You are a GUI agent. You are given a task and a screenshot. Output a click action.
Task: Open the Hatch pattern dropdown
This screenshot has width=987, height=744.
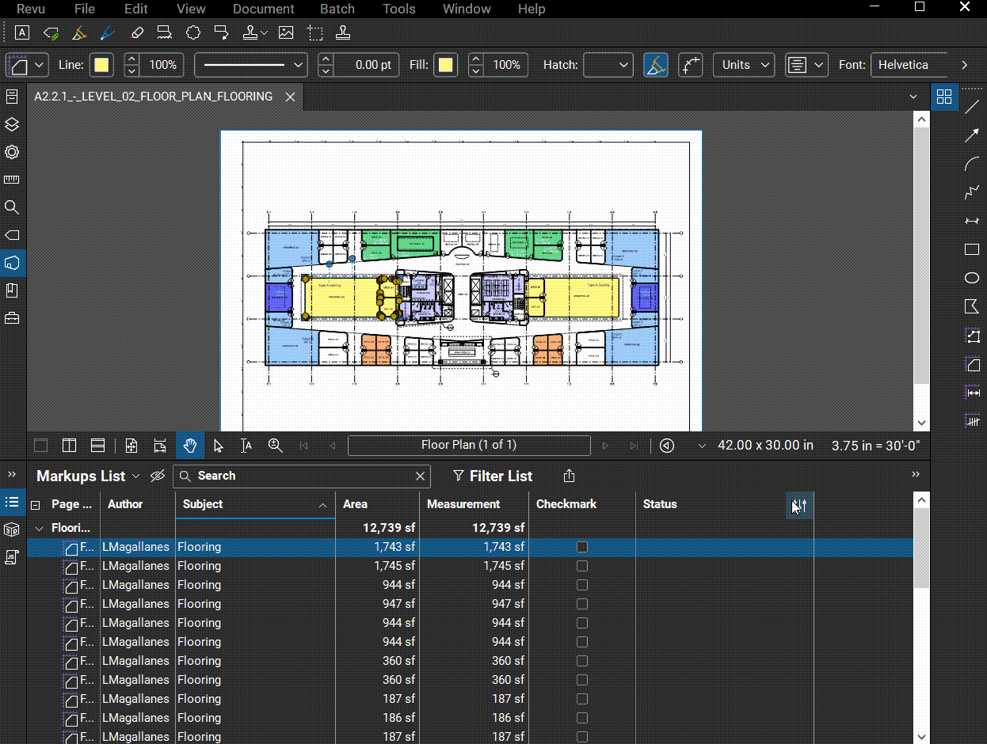[608, 65]
